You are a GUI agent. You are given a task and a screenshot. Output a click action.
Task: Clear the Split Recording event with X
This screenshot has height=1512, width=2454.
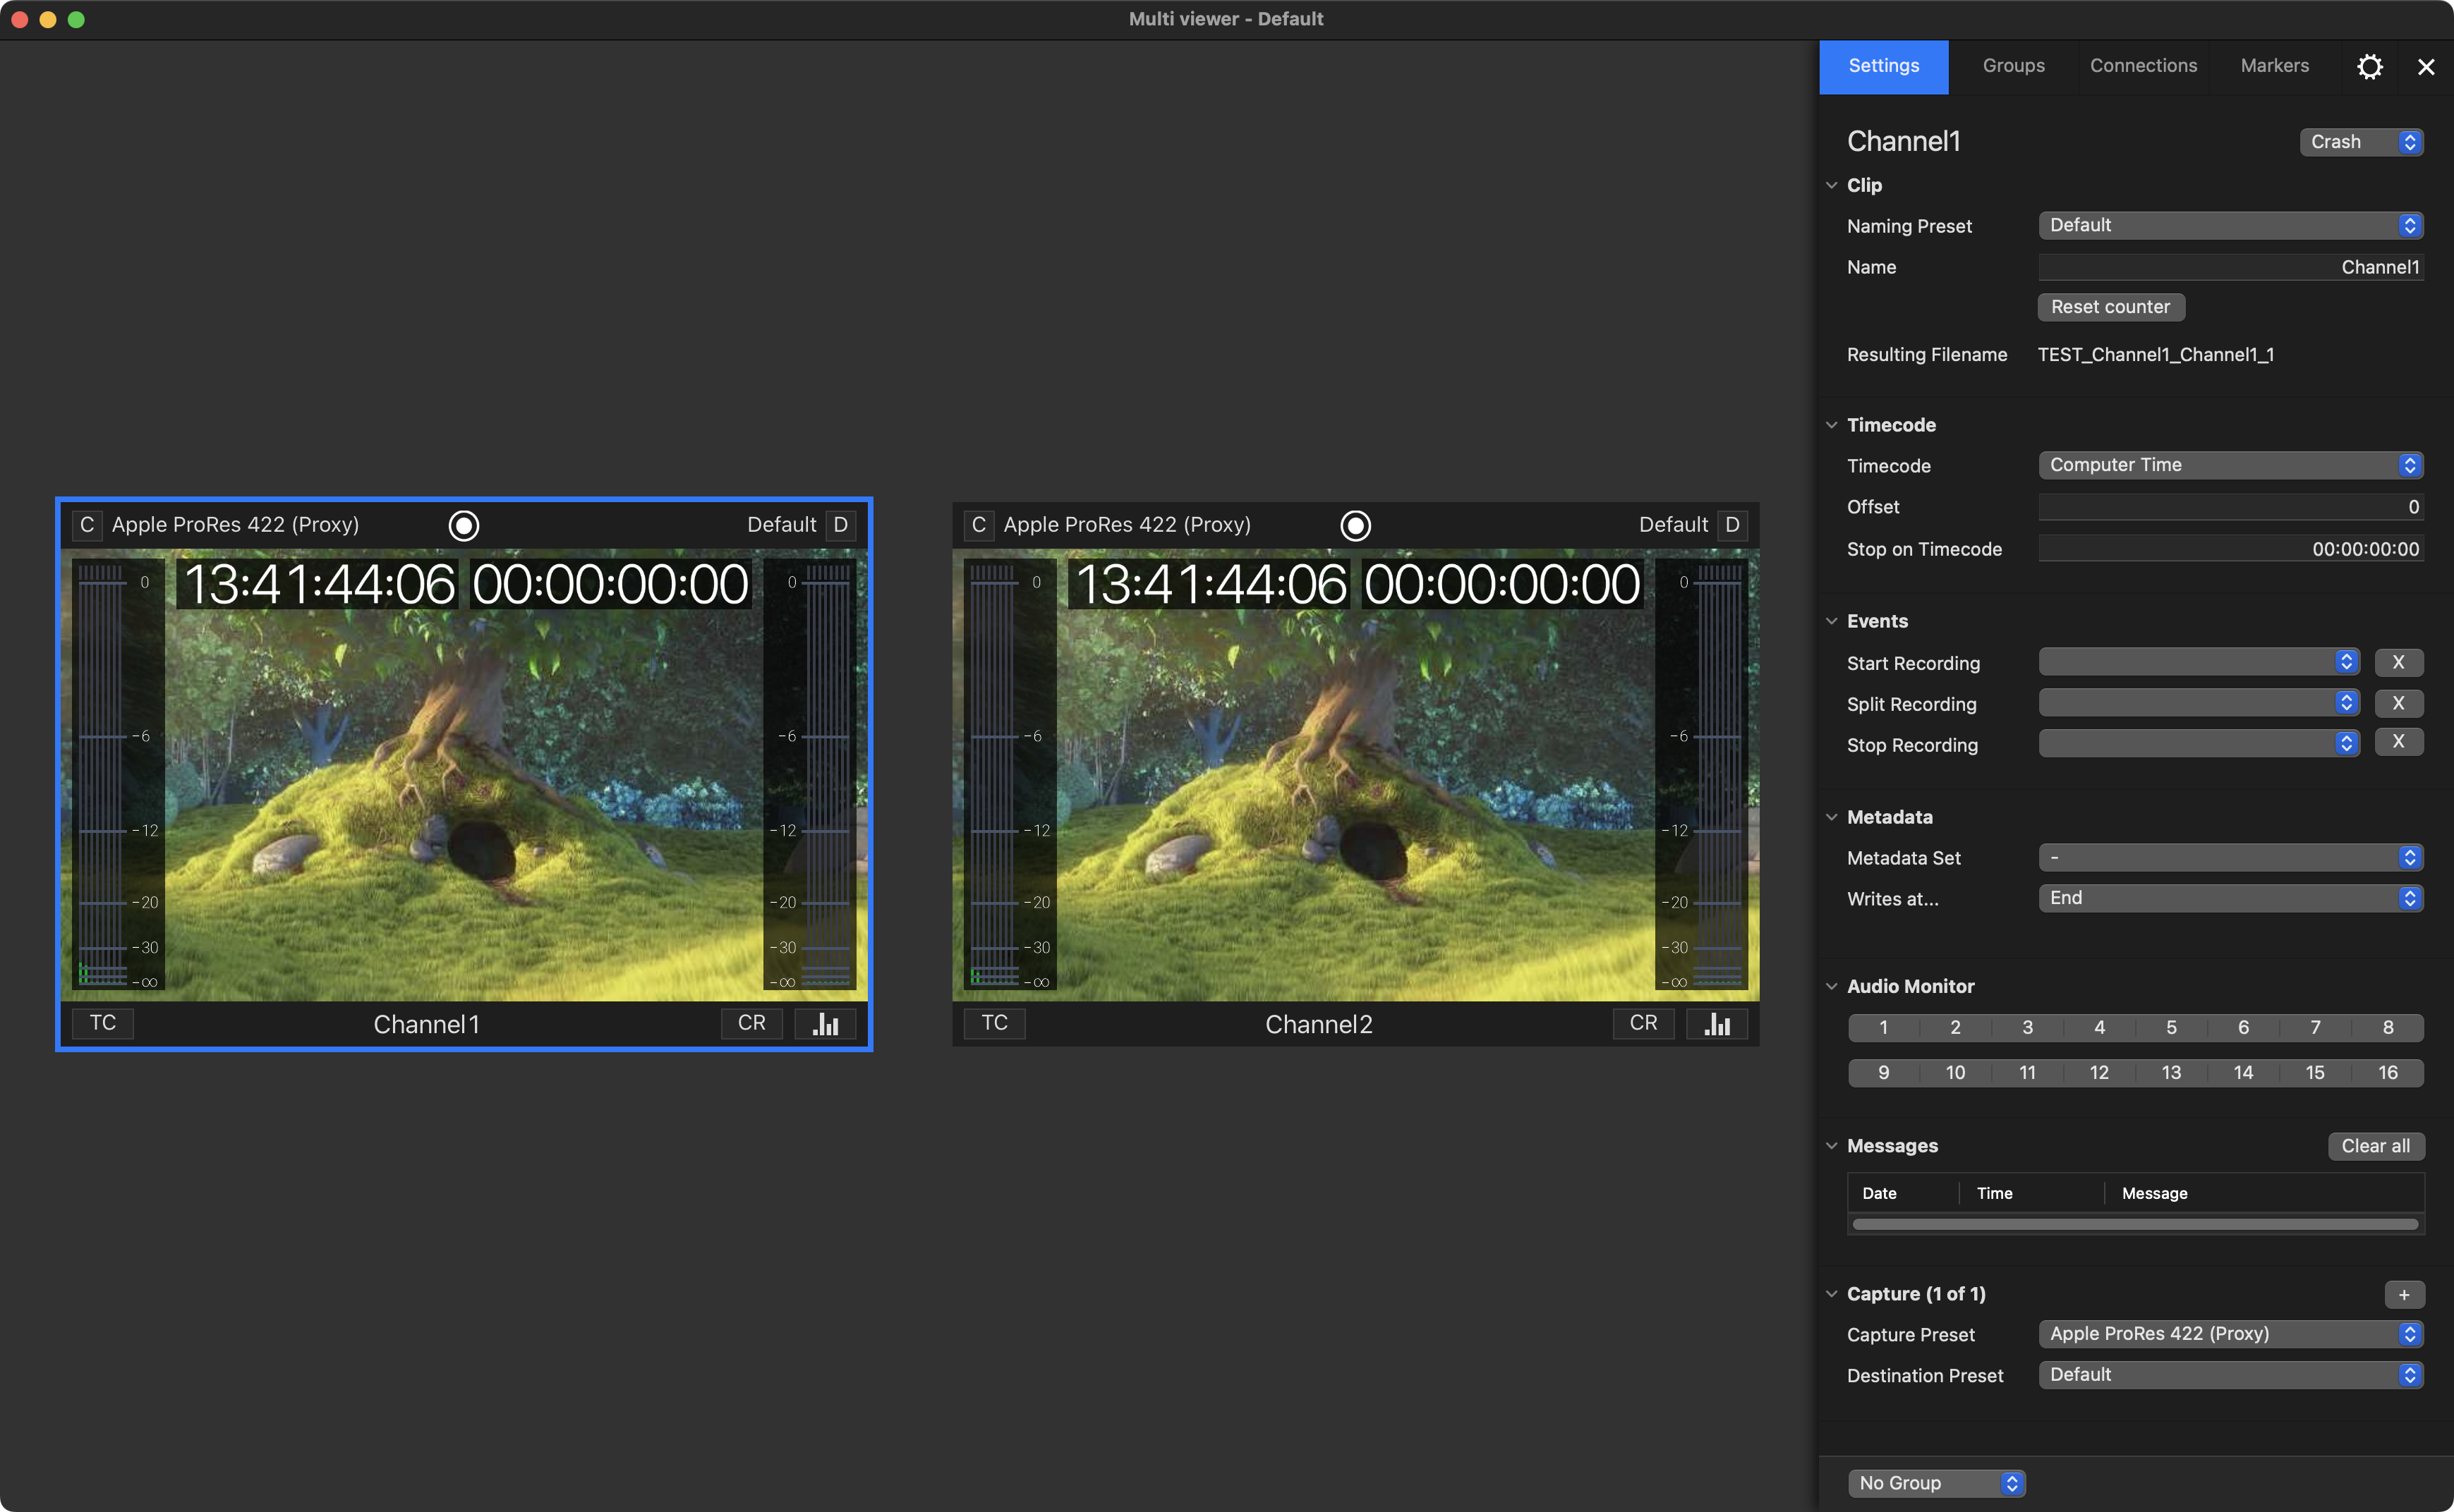point(2398,703)
